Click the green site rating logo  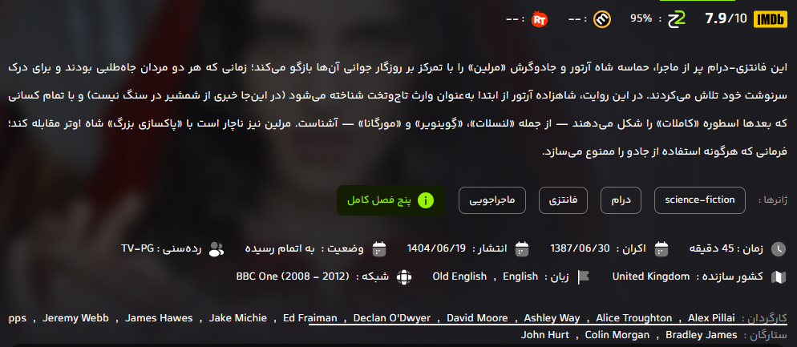click(677, 19)
